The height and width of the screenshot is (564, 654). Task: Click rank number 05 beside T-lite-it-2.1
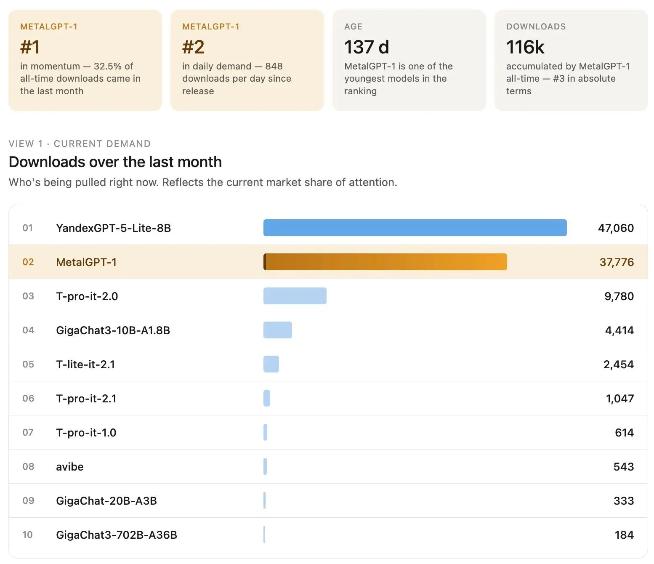tap(28, 364)
